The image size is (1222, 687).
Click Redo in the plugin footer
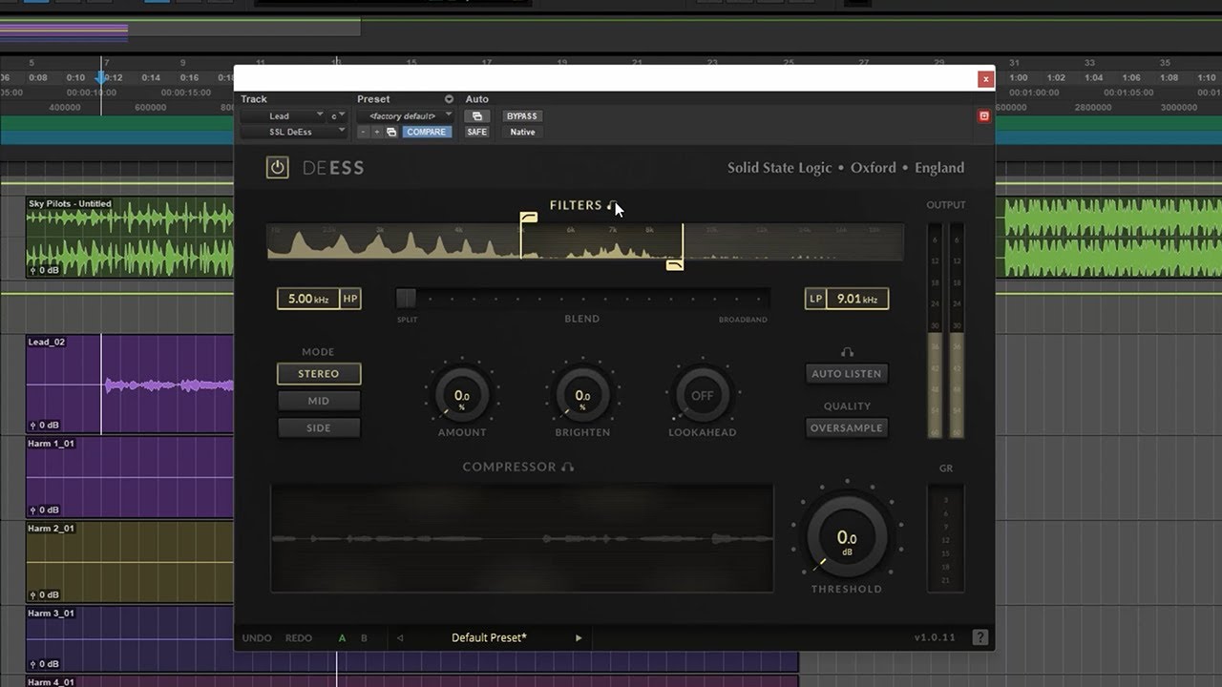[299, 638]
